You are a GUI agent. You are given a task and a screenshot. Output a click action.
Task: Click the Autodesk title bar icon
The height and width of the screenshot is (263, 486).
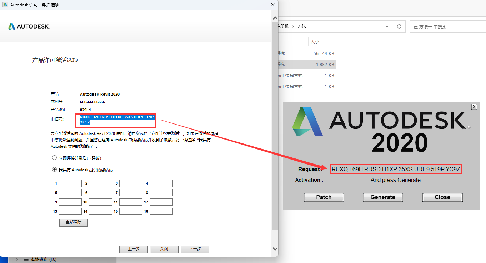point(5,5)
